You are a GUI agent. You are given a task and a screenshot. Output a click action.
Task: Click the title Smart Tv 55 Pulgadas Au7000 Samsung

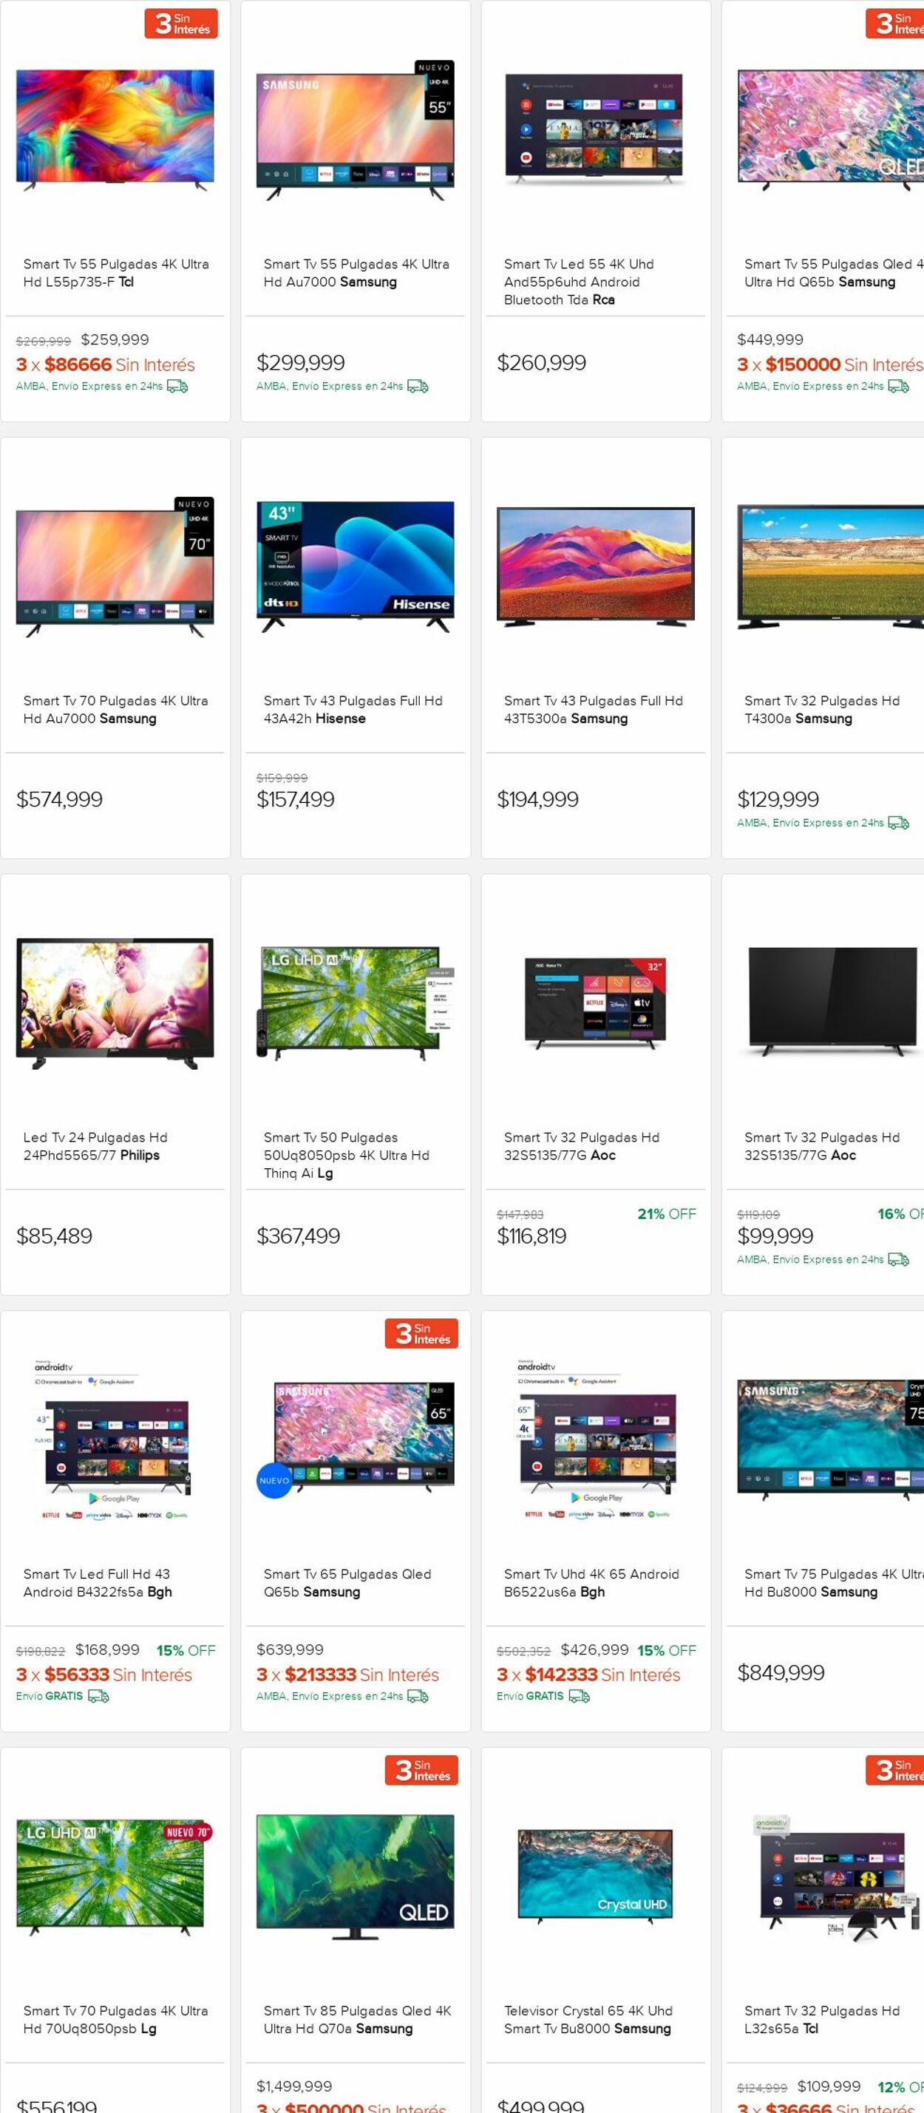pos(356,273)
